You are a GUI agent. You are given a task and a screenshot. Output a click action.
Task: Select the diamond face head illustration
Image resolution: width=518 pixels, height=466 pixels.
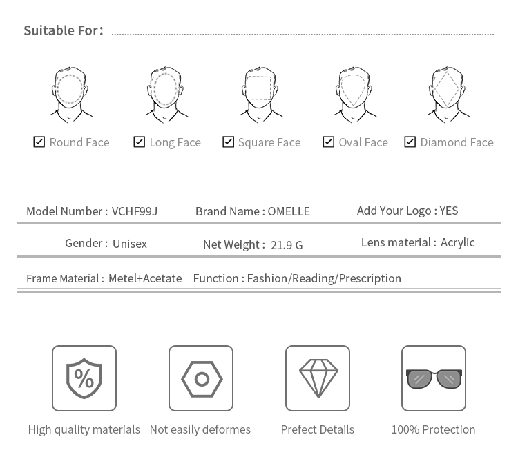pyautogui.click(x=448, y=94)
